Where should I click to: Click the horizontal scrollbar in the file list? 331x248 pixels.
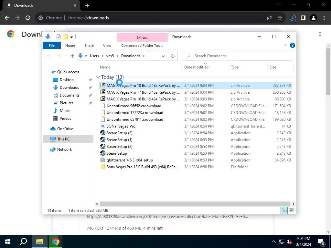point(195,204)
